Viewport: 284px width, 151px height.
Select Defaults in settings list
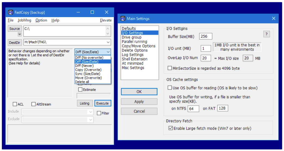pyautogui.click(x=140, y=28)
